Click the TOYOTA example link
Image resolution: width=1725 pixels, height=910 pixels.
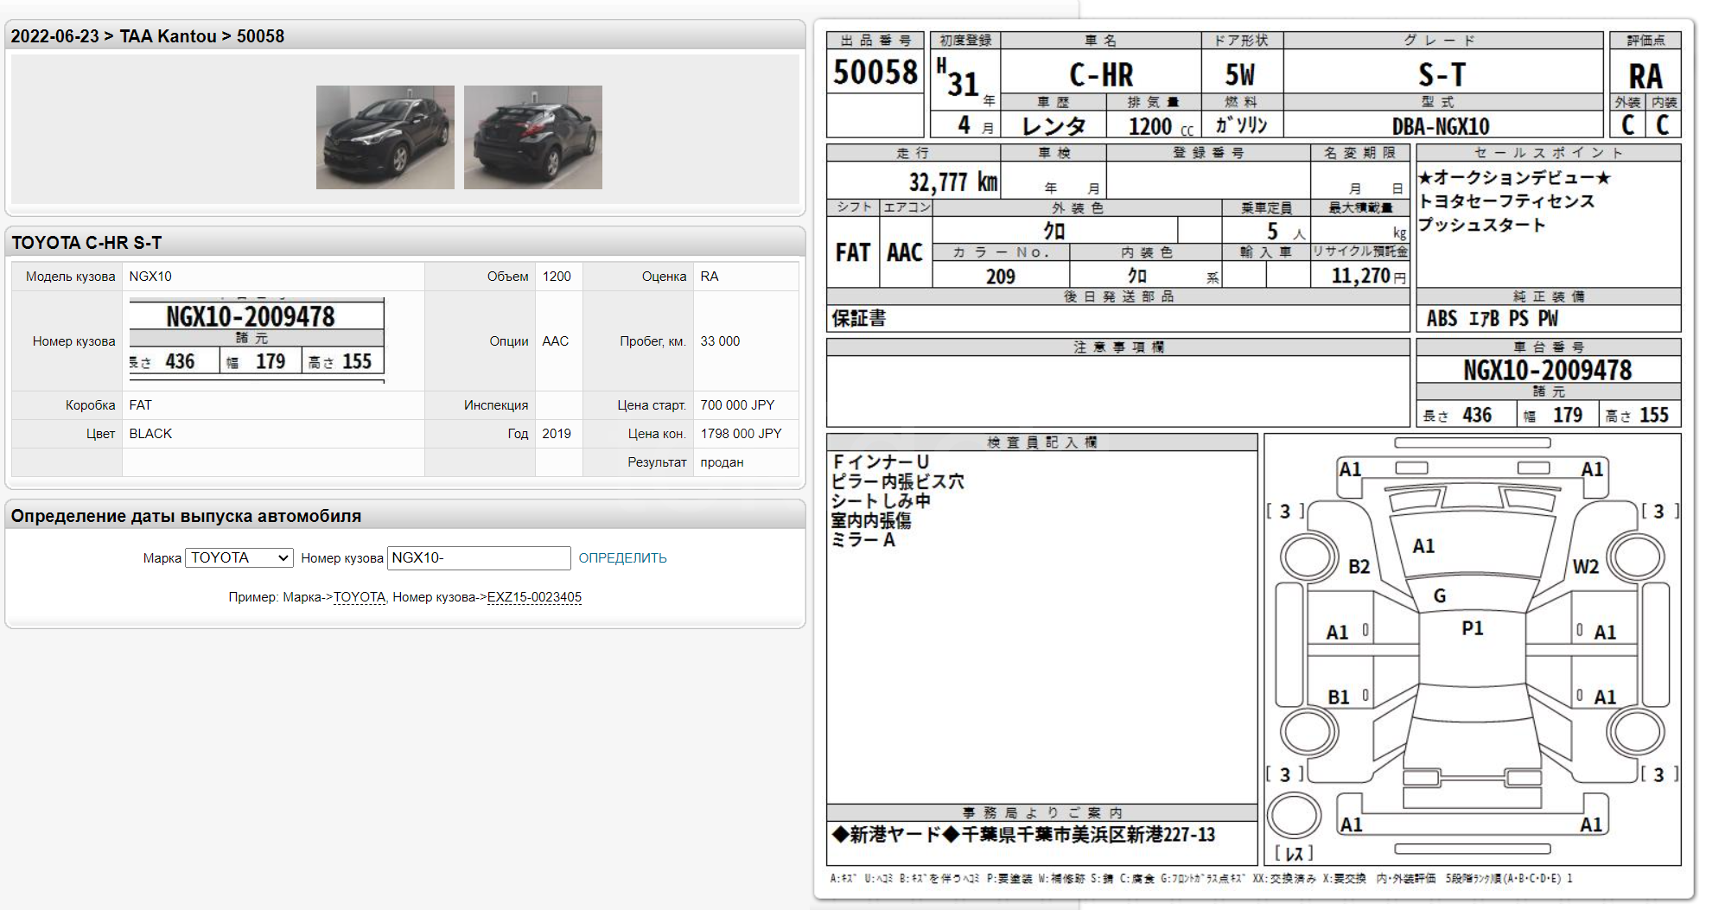pos(360,597)
